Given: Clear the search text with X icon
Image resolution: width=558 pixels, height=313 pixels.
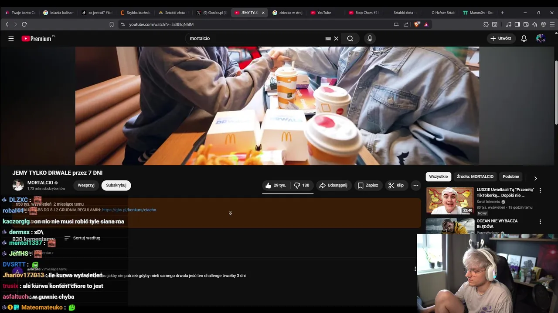Looking at the screenshot, I should point(336,38).
